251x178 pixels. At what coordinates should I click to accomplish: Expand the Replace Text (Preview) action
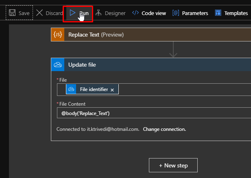[x=151, y=35]
